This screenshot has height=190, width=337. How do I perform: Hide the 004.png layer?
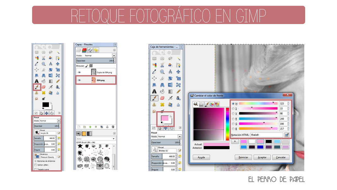(x=79, y=80)
